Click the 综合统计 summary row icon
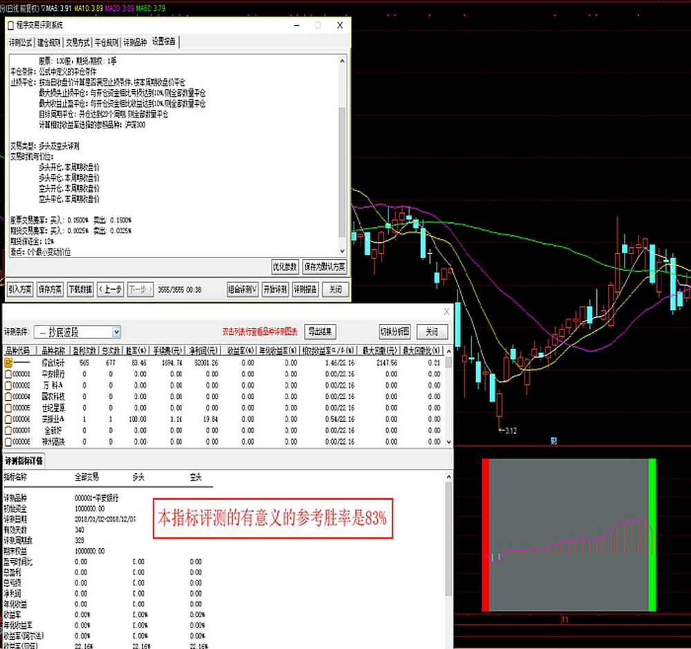Screen dimensions: 691x649 (x=9, y=362)
